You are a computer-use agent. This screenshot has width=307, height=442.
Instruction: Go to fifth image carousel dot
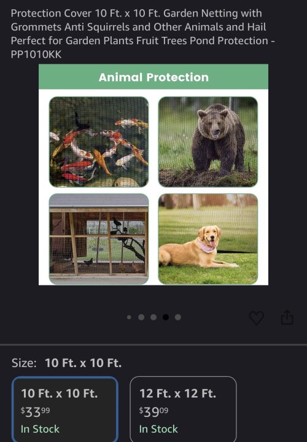[x=178, y=317]
